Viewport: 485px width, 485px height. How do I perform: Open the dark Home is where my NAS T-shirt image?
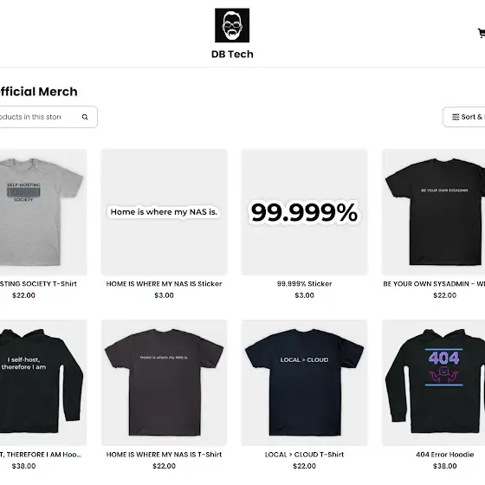(x=164, y=383)
